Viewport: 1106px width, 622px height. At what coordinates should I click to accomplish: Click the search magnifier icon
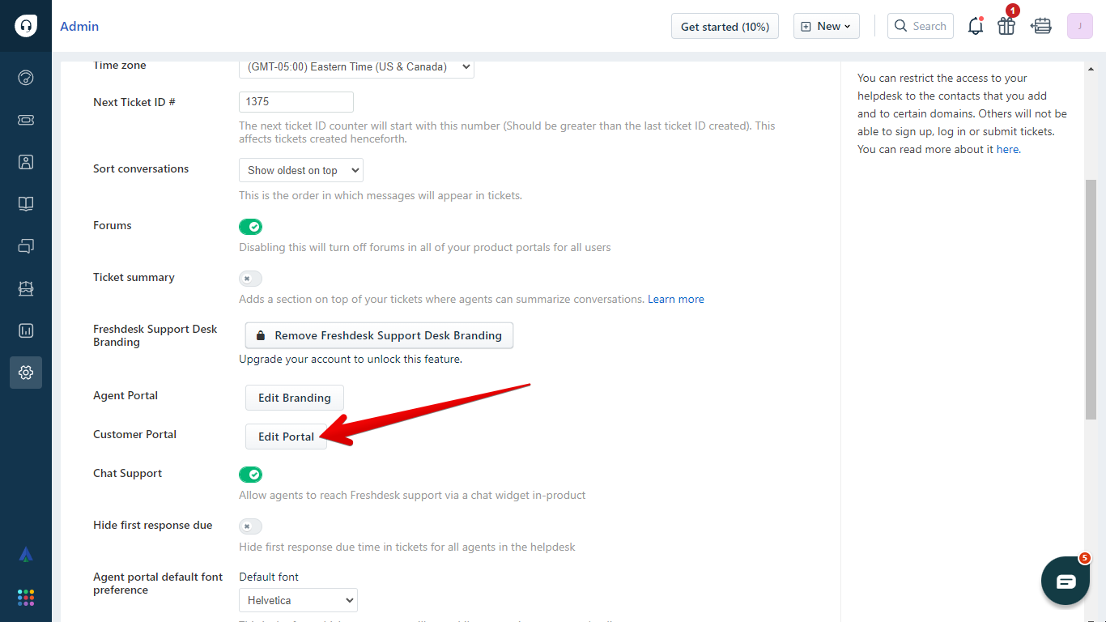pyautogui.click(x=901, y=26)
